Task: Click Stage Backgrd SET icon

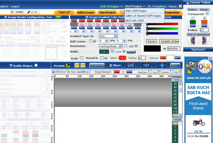Action: point(129,72)
